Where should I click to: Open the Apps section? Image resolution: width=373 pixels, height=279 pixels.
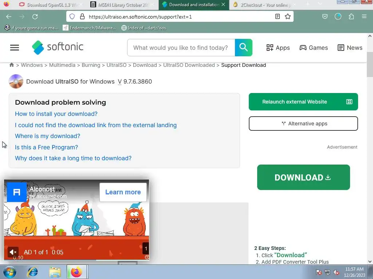pyautogui.click(x=278, y=48)
